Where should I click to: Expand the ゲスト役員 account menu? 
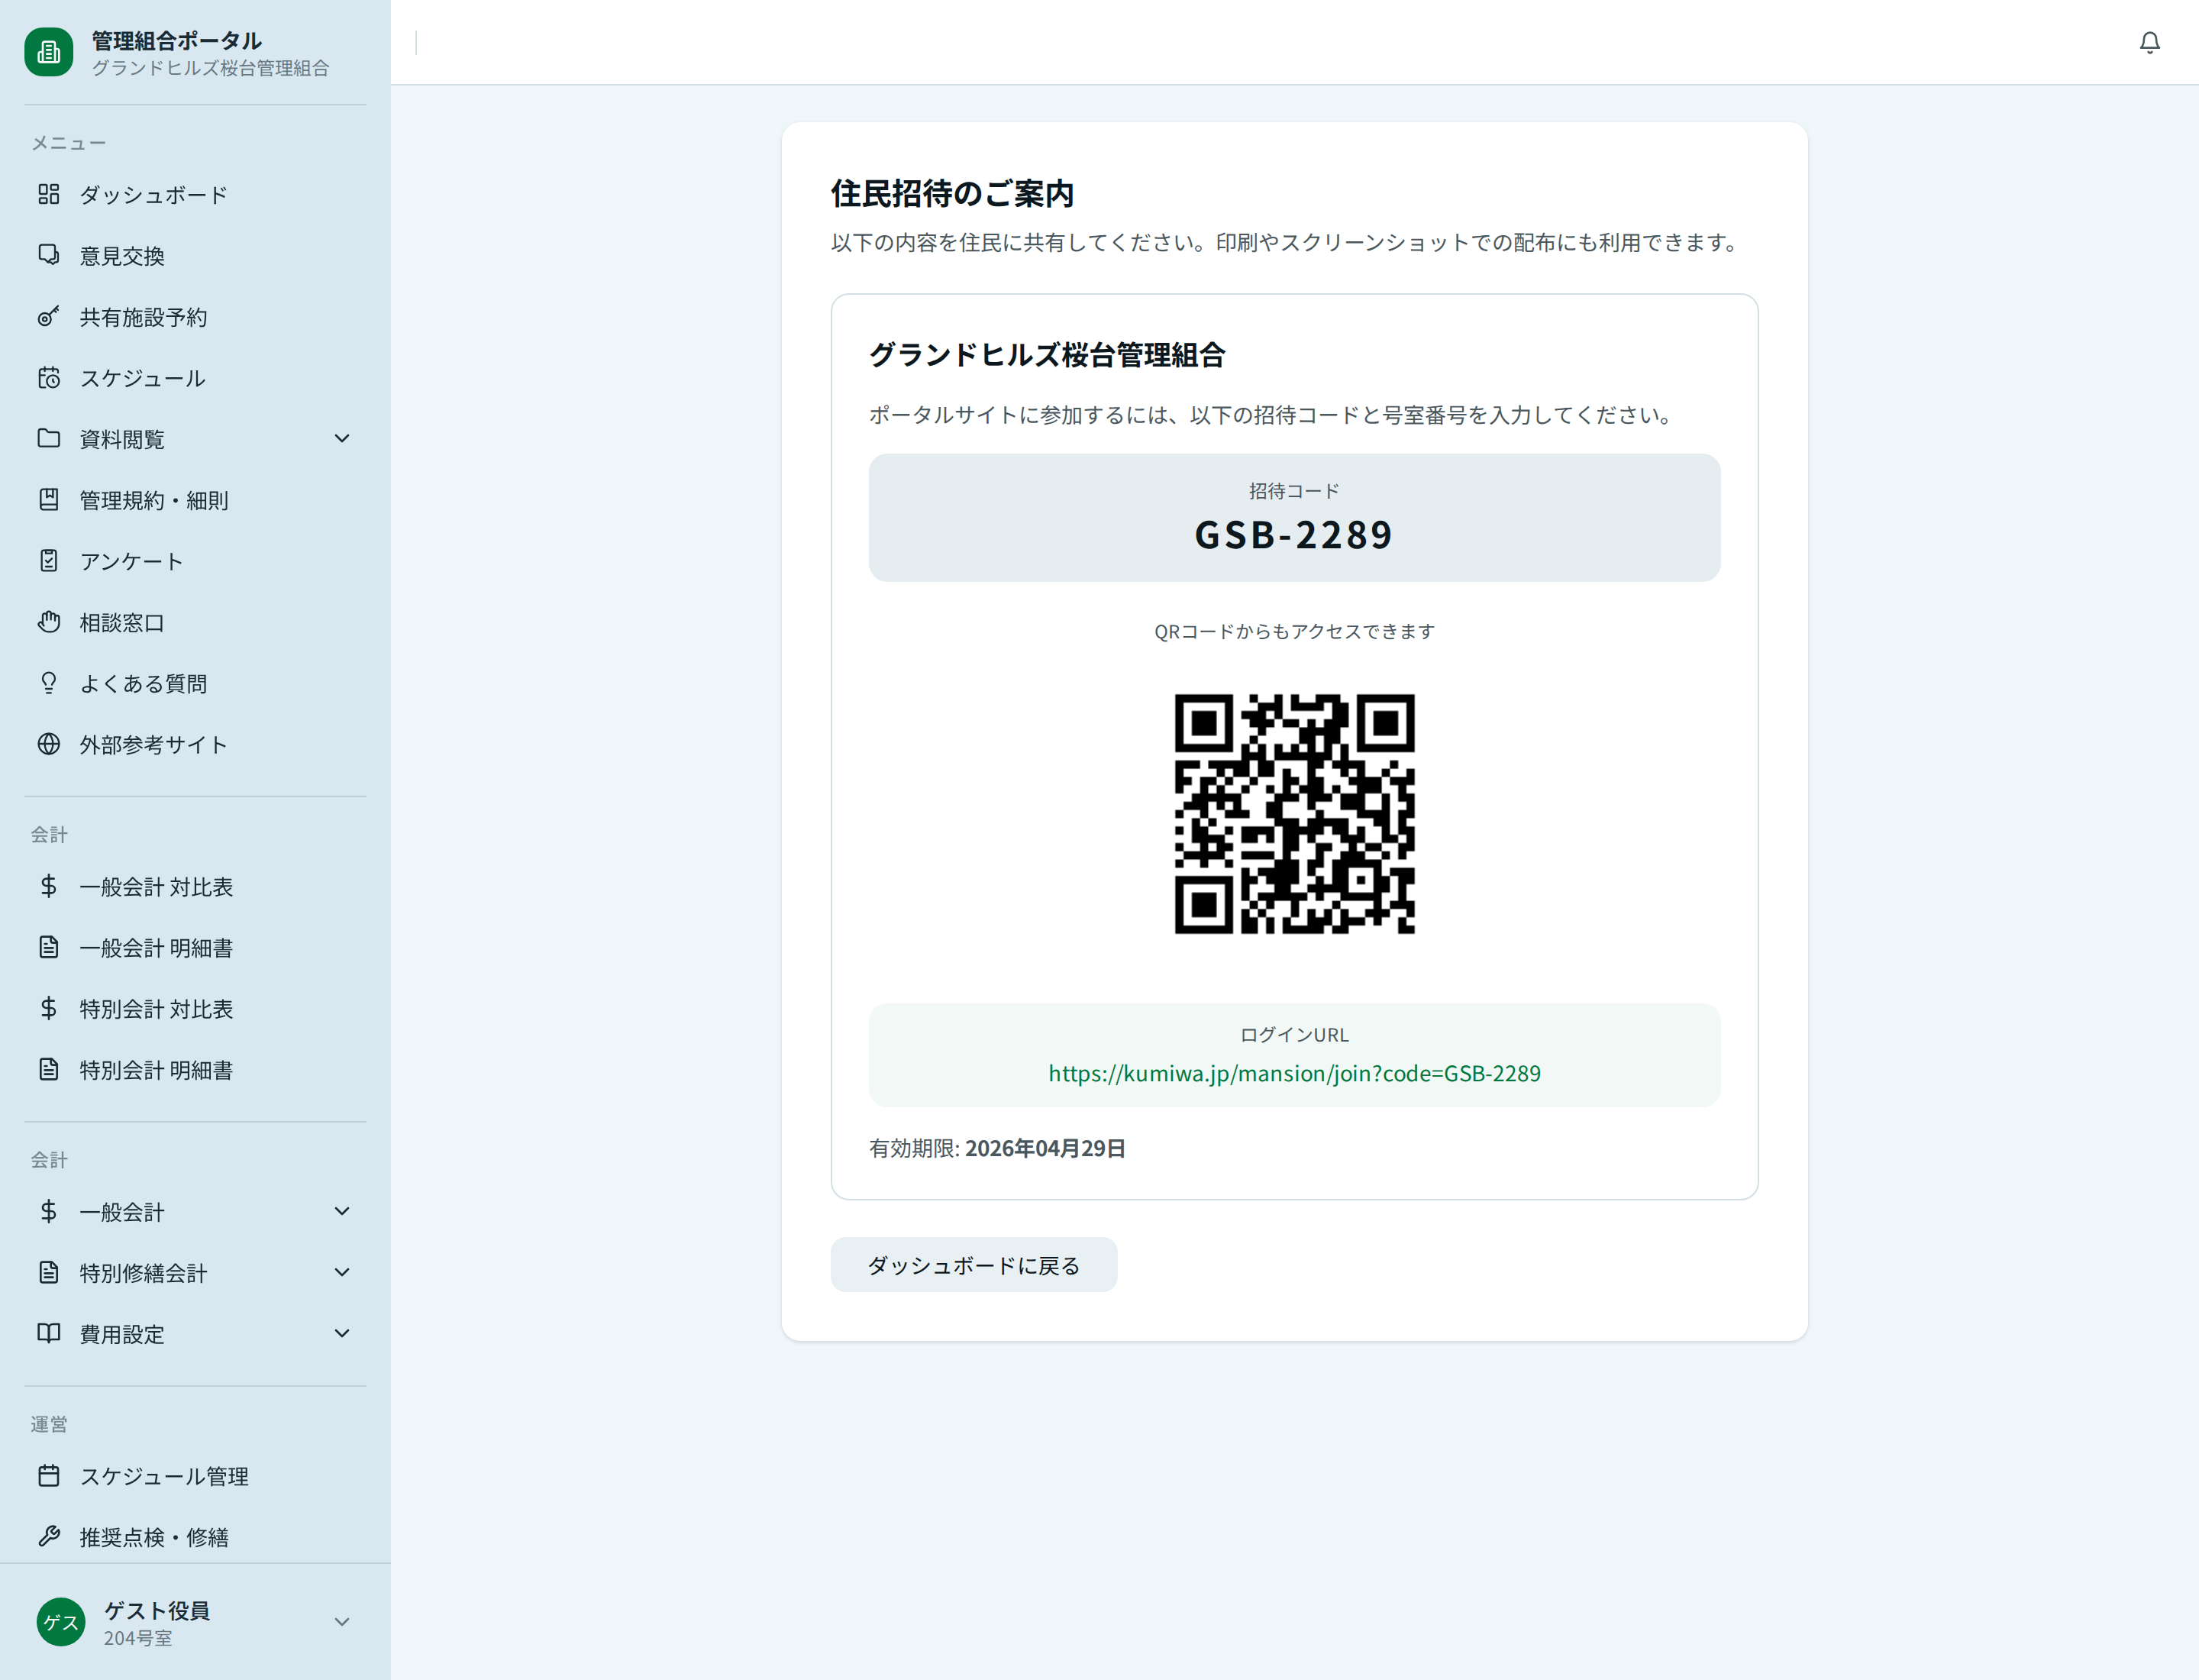342,1622
